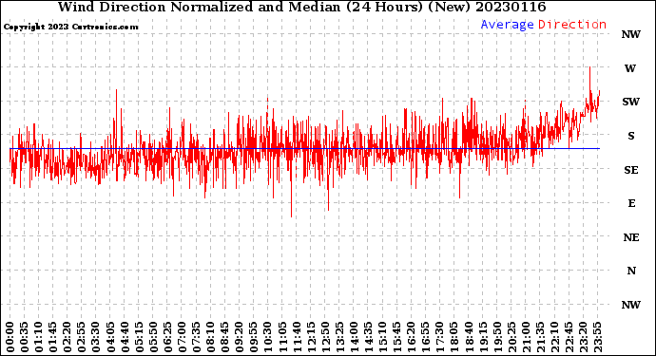
Task: Click the 21:35 time axis label
Action: [540, 338]
